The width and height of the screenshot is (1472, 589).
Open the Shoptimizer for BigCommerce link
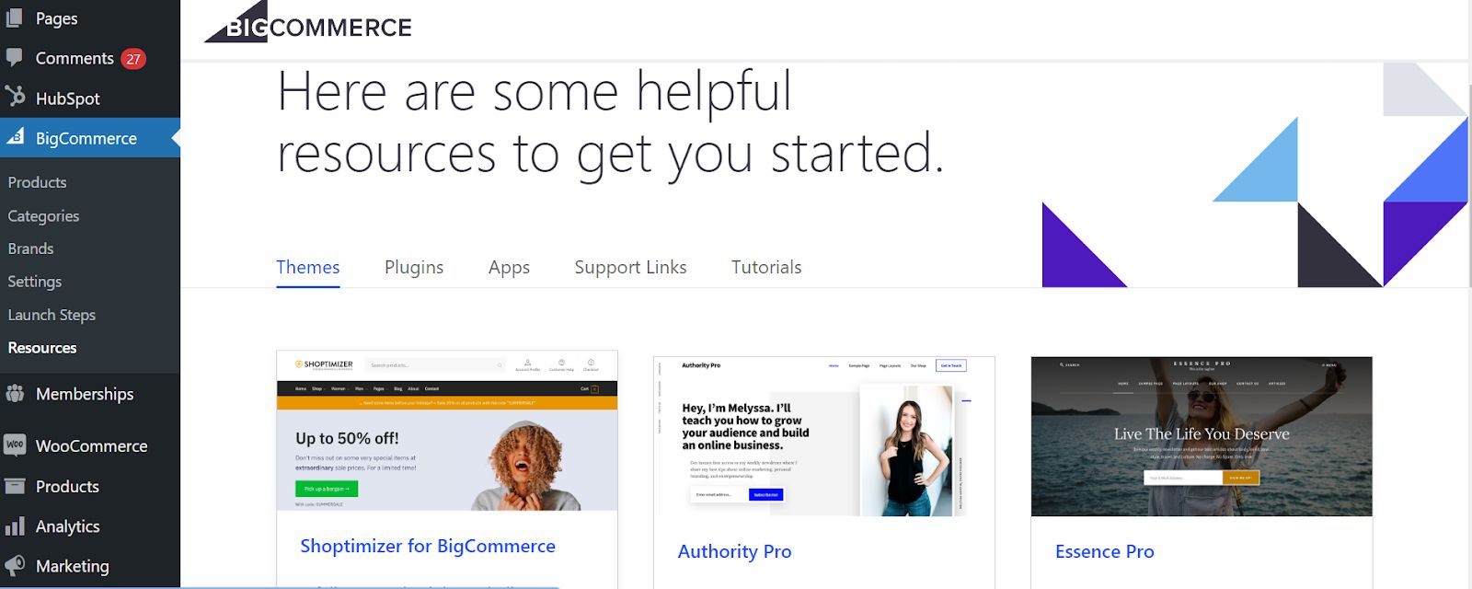click(x=428, y=546)
